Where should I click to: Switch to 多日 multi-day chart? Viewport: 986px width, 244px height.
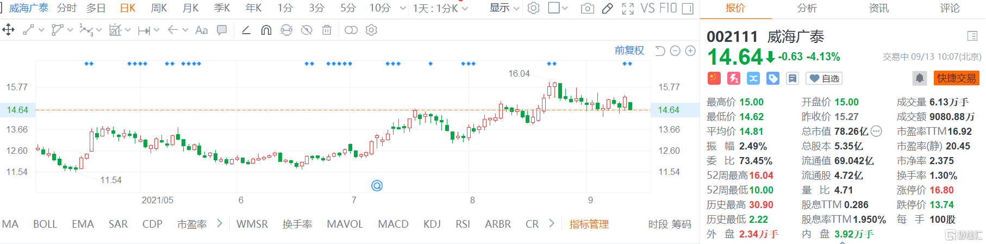click(x=96, y=8)
